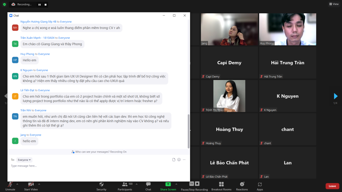Toggle the Chat panel from toolbar

[148, 186]
